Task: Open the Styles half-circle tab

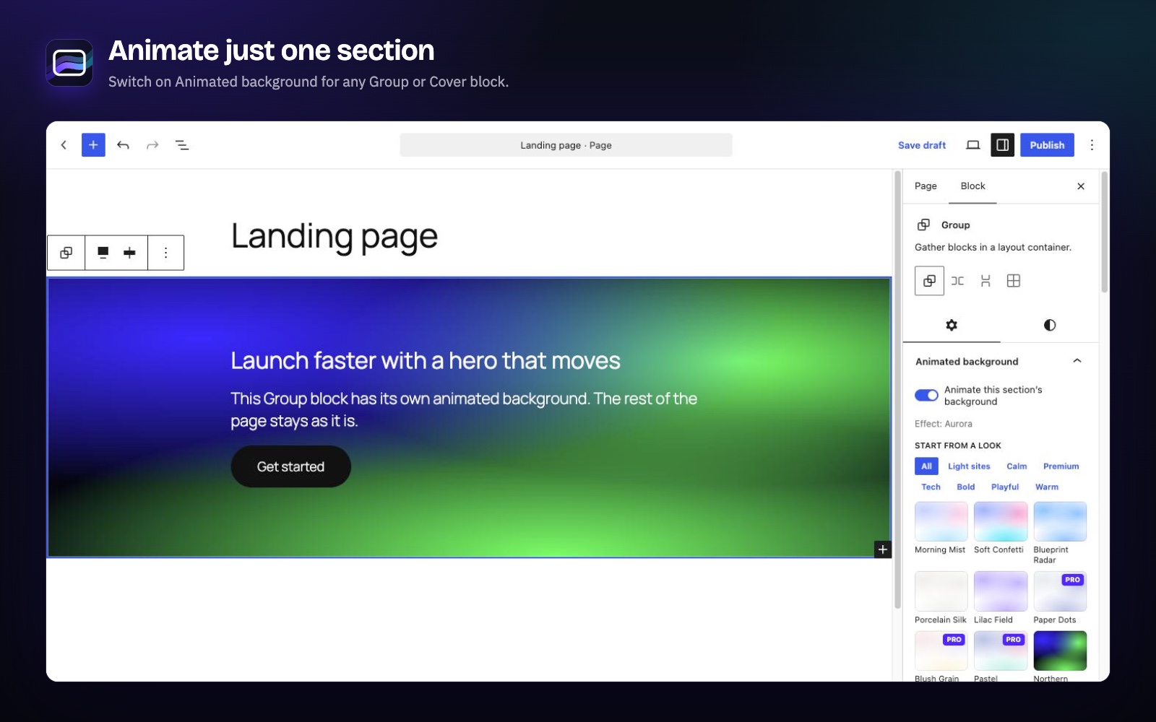Action: [1050, 326]
